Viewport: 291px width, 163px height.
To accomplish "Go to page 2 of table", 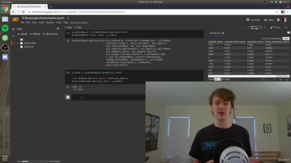I will tap(269, 80).
